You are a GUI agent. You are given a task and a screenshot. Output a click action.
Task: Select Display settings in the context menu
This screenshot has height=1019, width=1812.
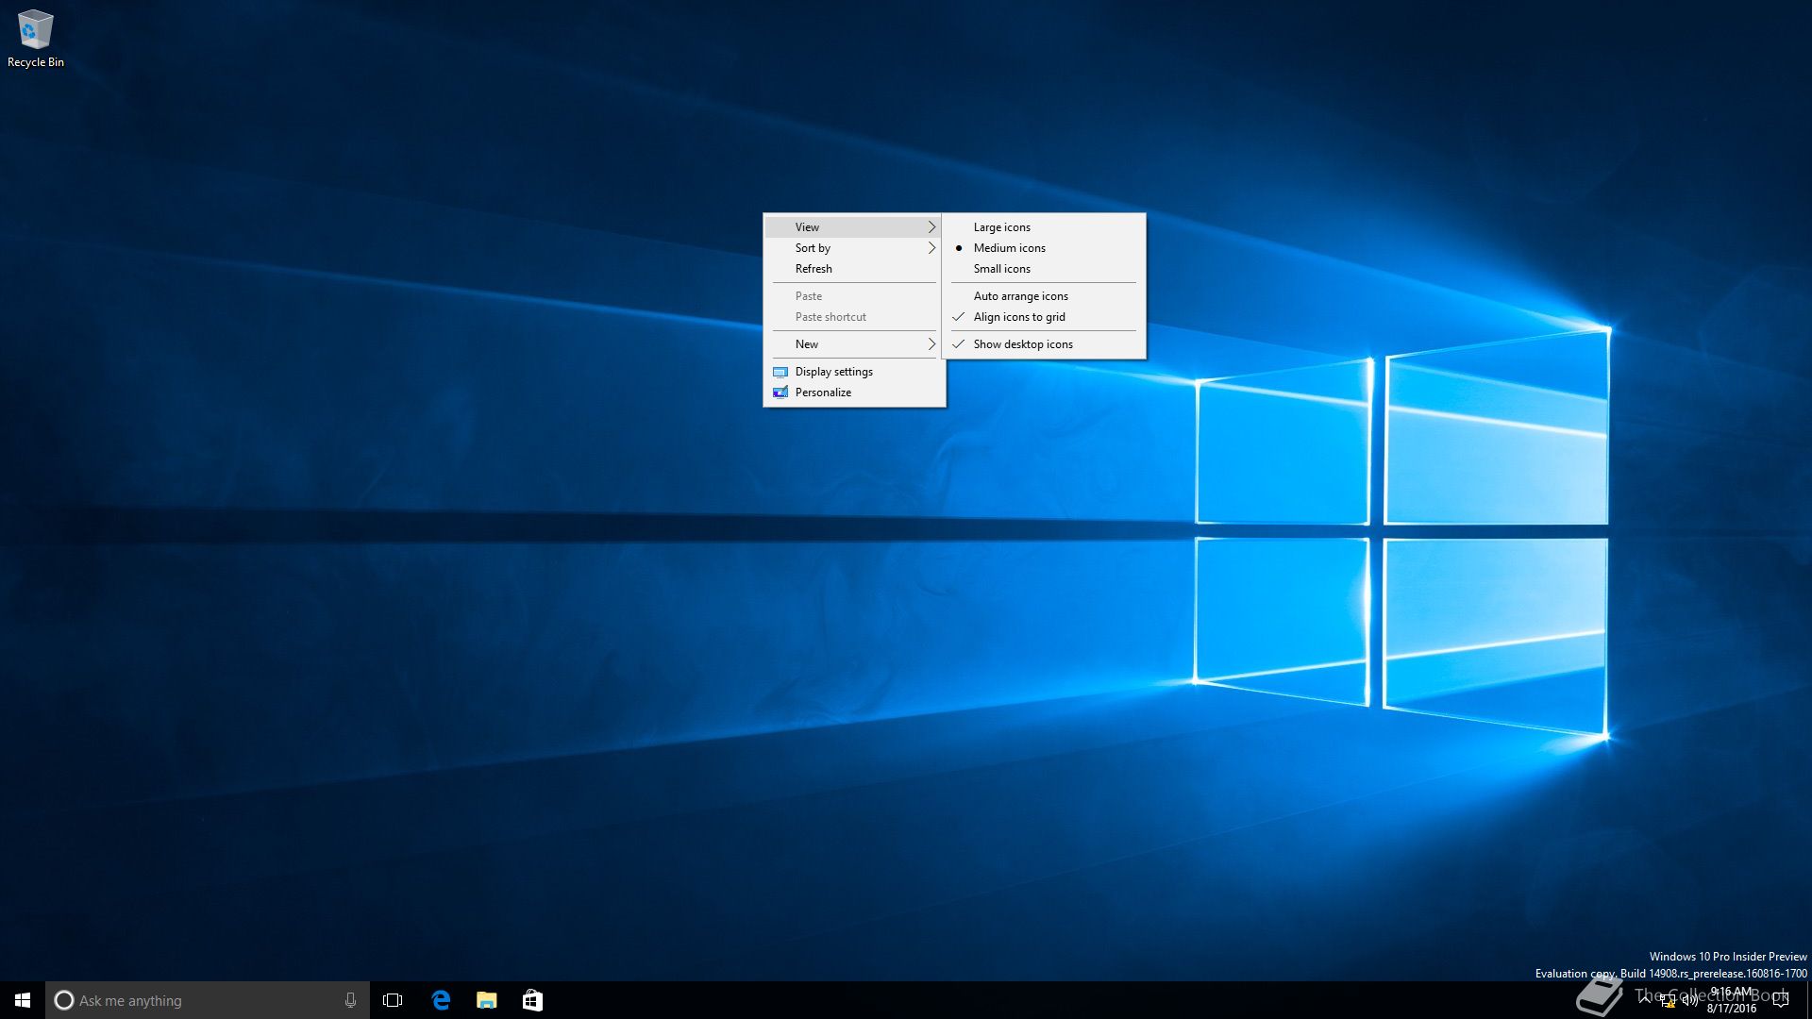click(854, 372)
